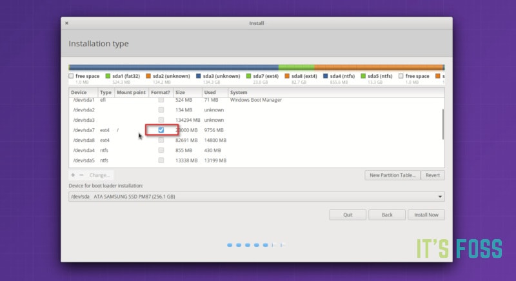Click the sda1 (fat32) green legend swatch
The height and width of the screenshot is (281, 516).
[x=108, y=76]
